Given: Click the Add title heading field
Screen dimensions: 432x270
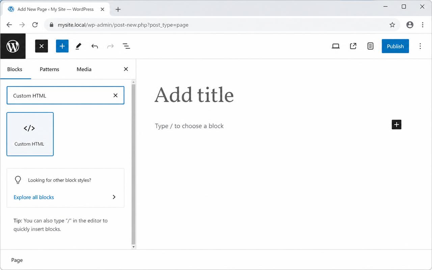Looking at the screenshot, I should [194, 95].
